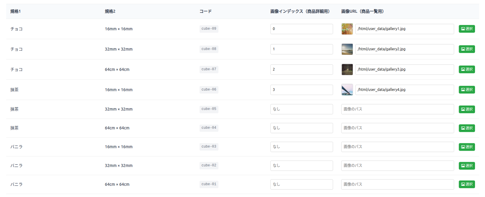Click 抹茶 in the cube-06 row
Screen dimensions: 485x197
click(15, 90)
